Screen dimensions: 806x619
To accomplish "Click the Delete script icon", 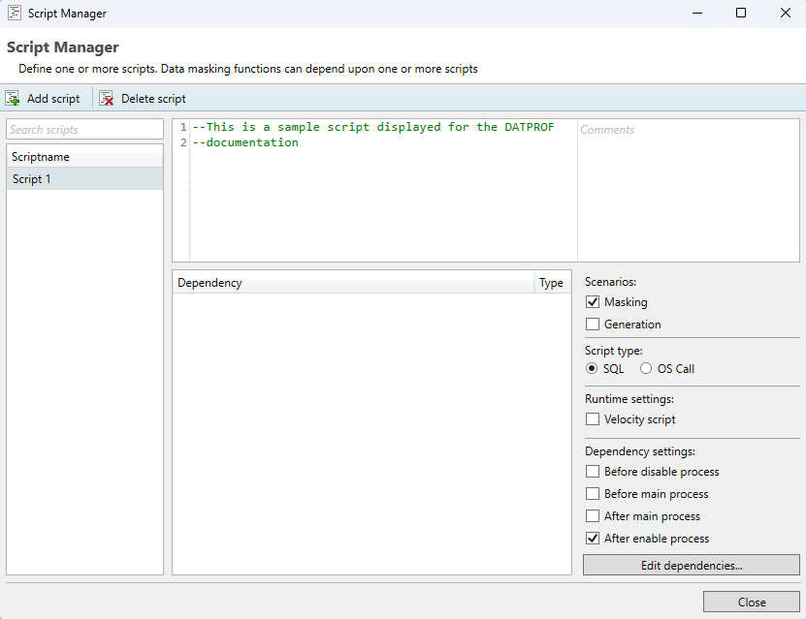I will click(x=107, y=99).
